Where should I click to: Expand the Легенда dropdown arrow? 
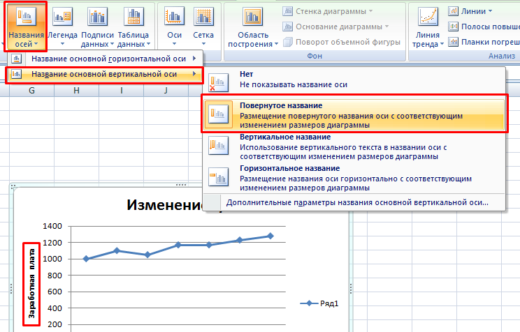(62, 44)
